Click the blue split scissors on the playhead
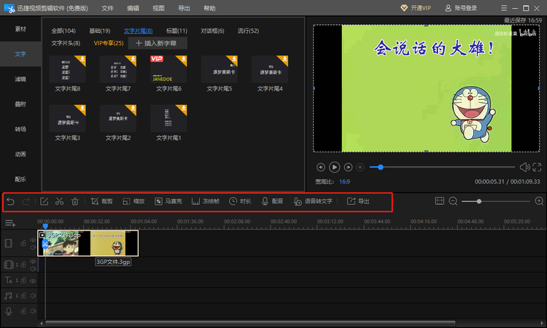This screenshot has height=328, width=547. pyautogui.click(x=45, y=244)
